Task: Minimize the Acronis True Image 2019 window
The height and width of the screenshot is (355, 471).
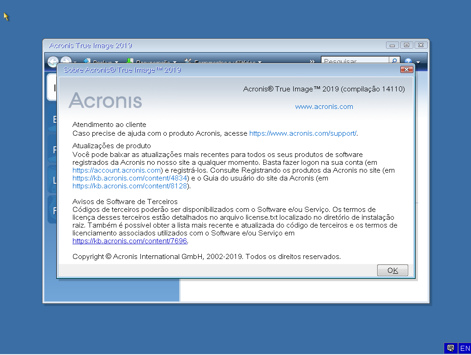Action: coord(392,45)
